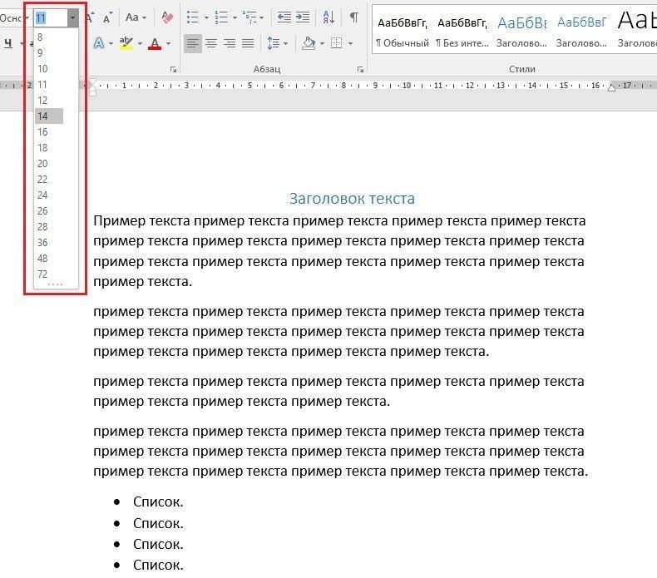
Task: Justify the paragraph text
Action: tap(248, 43)
